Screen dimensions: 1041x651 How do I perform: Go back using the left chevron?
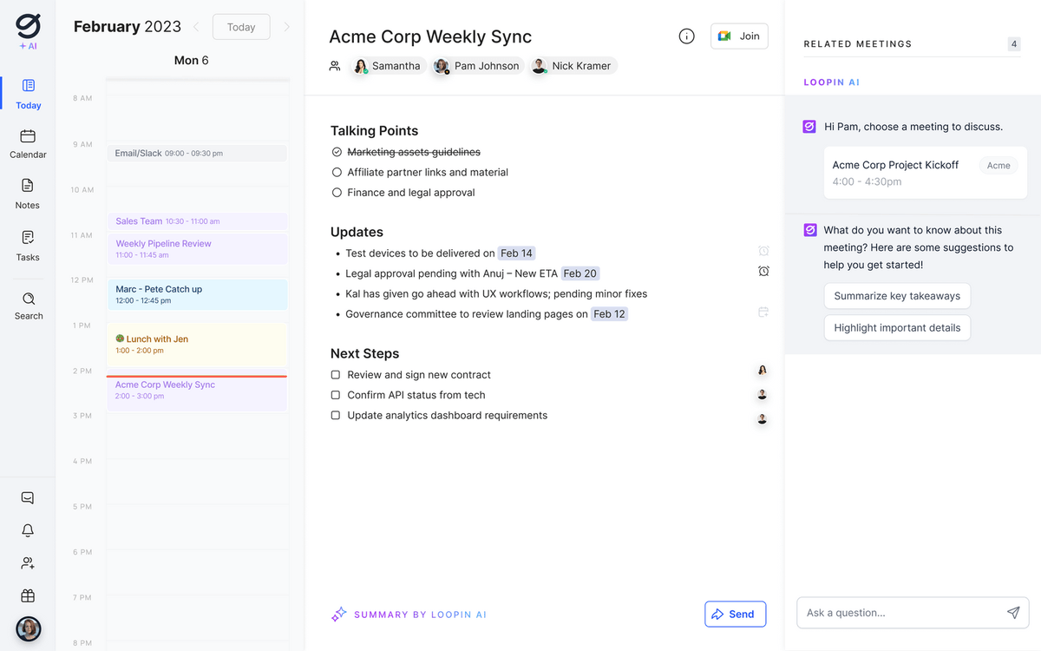pyautogui.click(x=196, y=27)
